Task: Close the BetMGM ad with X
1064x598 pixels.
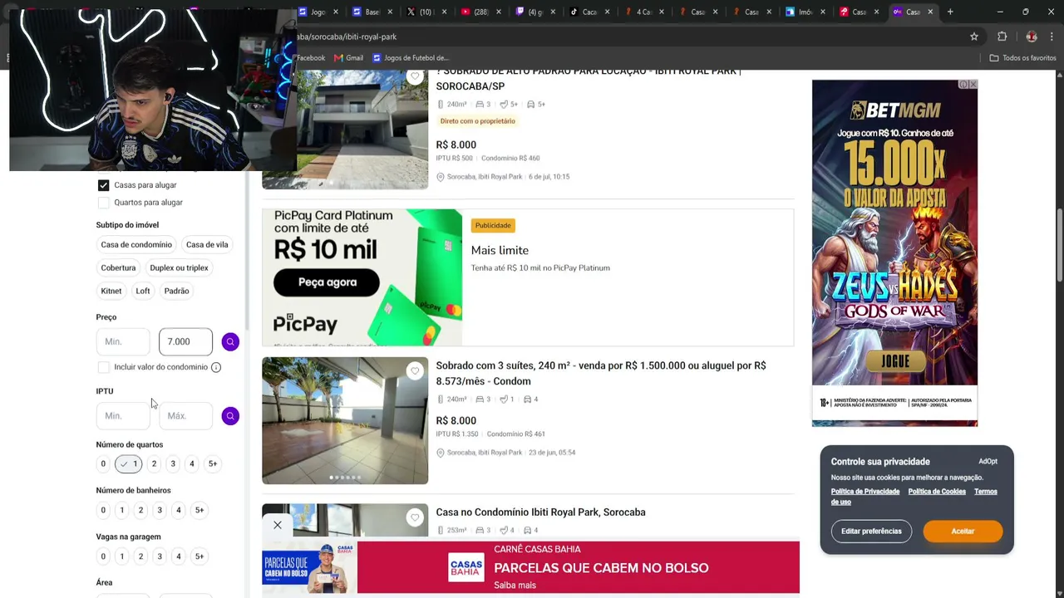Action: click(x=973, y=84)
